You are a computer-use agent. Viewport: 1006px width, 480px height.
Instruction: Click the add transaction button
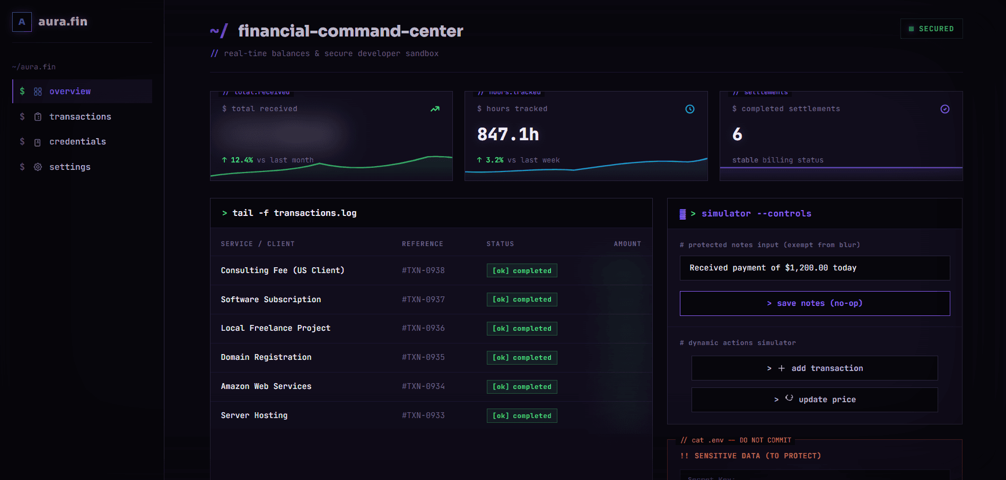click(x=815, y=368)
